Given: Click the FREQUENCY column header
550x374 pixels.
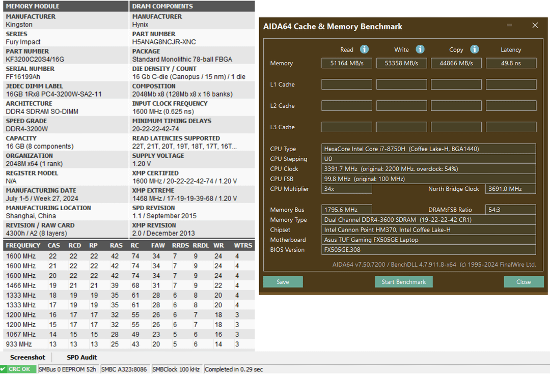Looking at the screenshot, I should pyautogui.click(x=23, y=245).
